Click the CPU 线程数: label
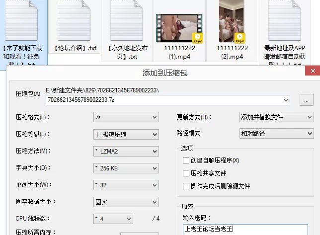Viewport: 320px width, 235px height. click(x=33, y=219)
